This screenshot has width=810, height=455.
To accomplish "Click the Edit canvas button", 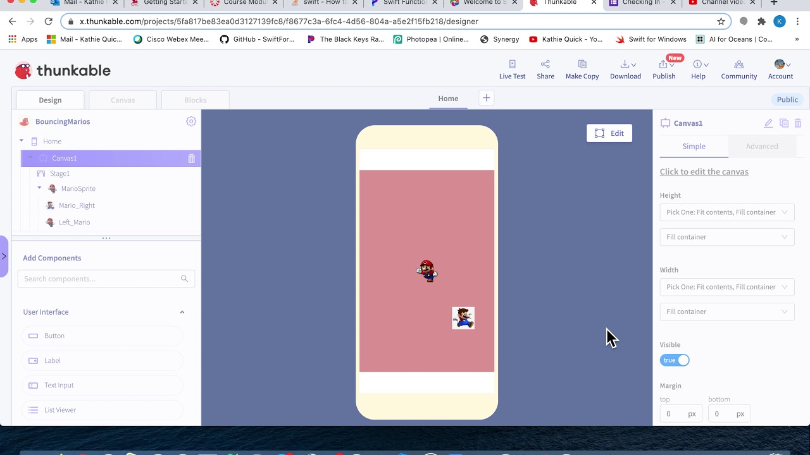I will (609, 133).
